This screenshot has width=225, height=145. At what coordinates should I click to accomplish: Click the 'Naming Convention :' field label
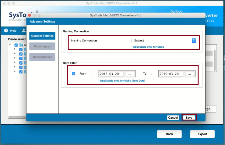85,40
